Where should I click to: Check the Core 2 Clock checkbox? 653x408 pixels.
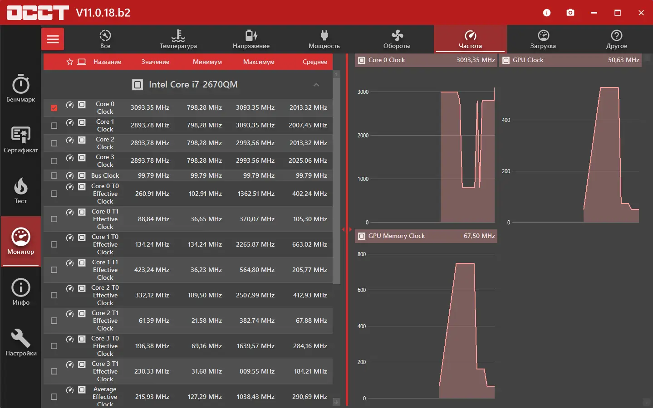click(54, 143)
